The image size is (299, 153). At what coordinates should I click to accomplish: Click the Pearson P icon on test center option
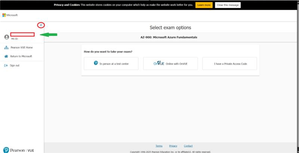(96, 63)
